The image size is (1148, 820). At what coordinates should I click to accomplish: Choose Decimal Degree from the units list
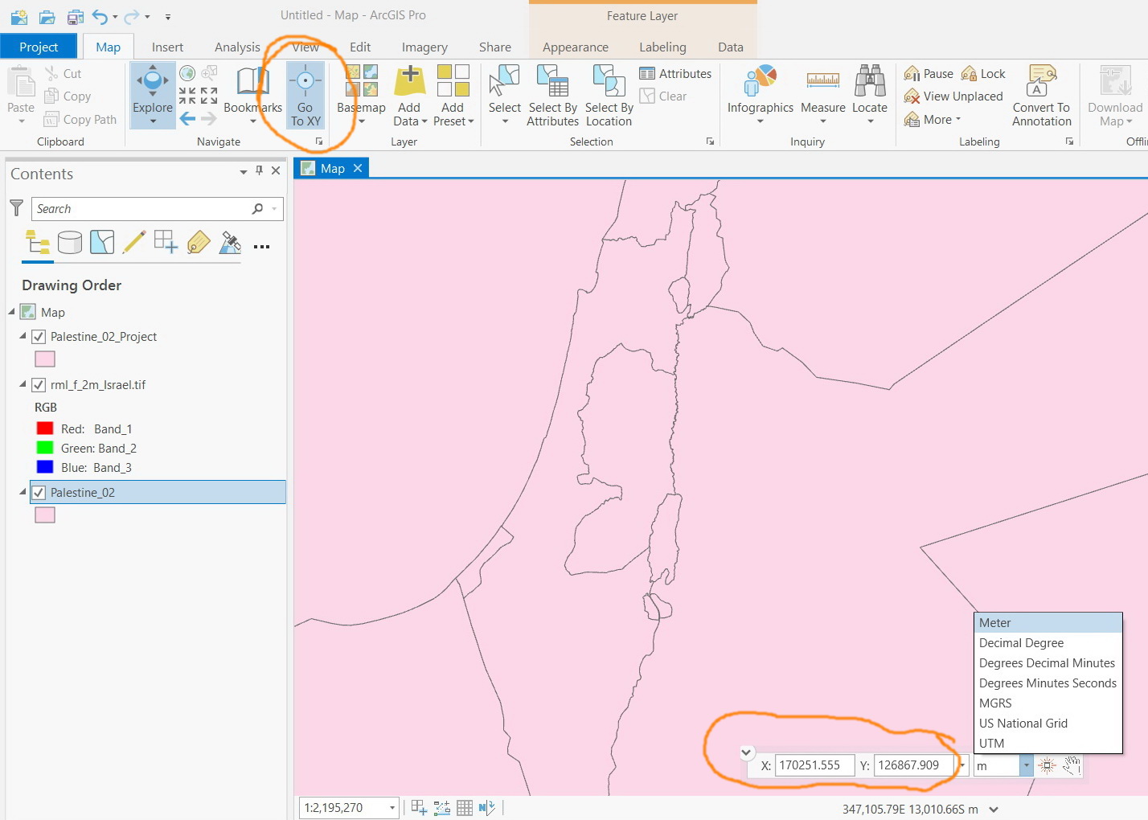pos(1048,643)
